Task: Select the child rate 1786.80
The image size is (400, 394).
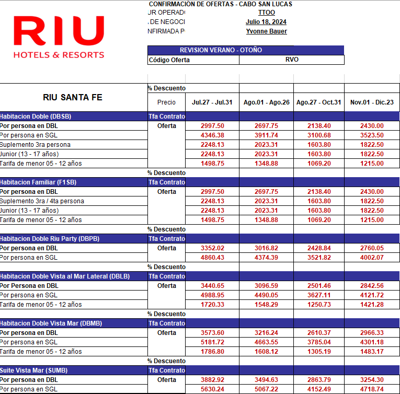Action: pos(212,352)
